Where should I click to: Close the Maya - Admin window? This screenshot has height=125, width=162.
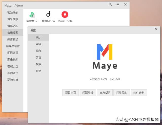(x=125, y=5)
